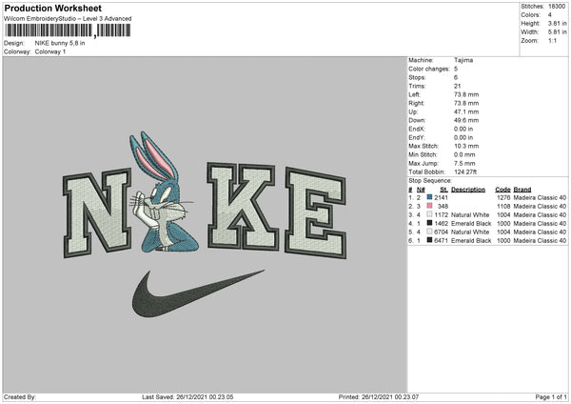Click the Natural White 6704 swatch

point(430,232)
